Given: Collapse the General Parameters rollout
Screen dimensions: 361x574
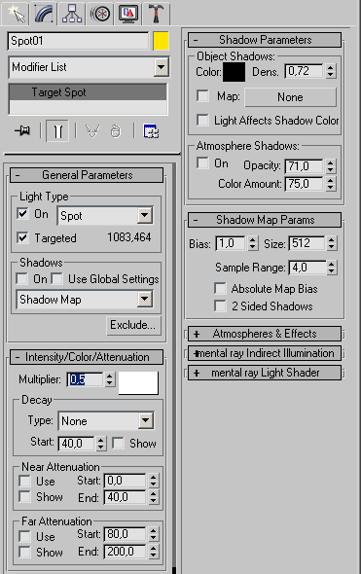Looking at the screenshot, I should pos(87,175).
